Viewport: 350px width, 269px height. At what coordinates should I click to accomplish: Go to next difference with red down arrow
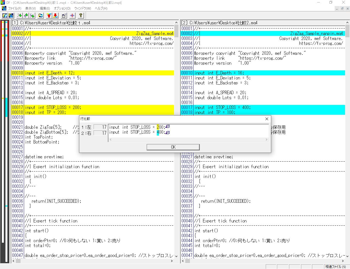coord(55,16)
